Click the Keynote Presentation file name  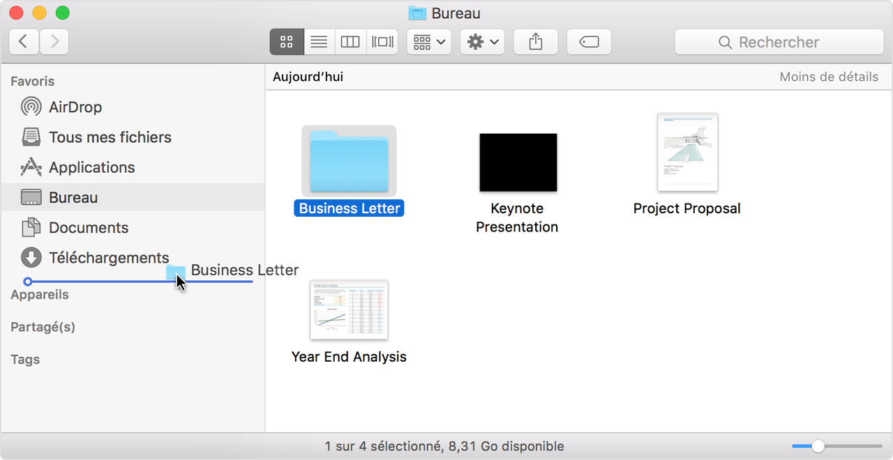517,217
